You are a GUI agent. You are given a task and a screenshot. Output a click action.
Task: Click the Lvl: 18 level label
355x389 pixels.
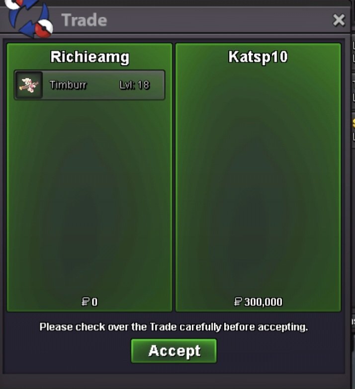point(135,85)
